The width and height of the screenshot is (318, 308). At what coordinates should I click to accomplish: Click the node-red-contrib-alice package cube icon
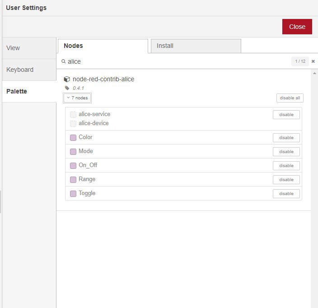pos(67,79)
